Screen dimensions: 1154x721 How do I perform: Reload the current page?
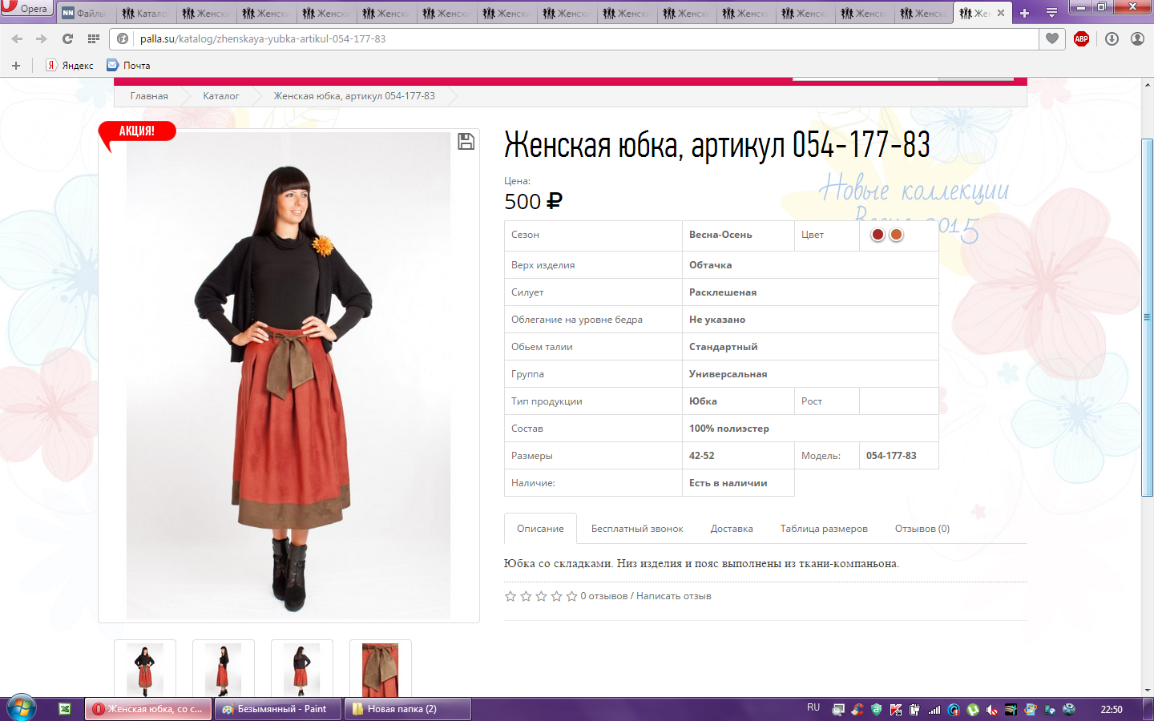click(x=67, y=38)
